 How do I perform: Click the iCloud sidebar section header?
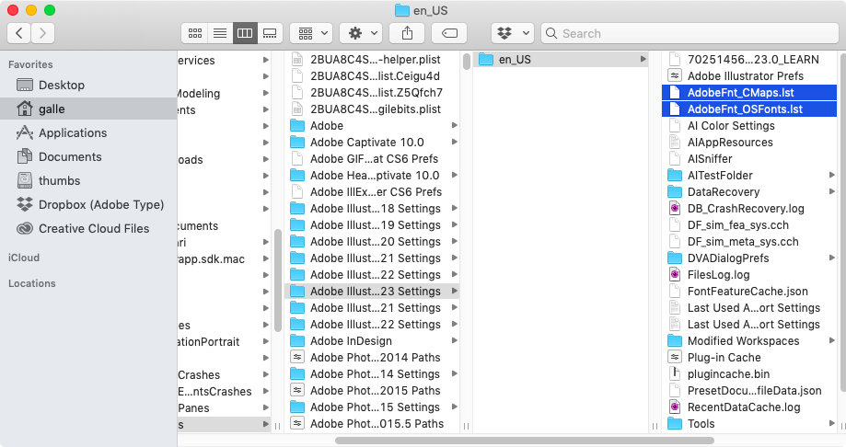24,258
